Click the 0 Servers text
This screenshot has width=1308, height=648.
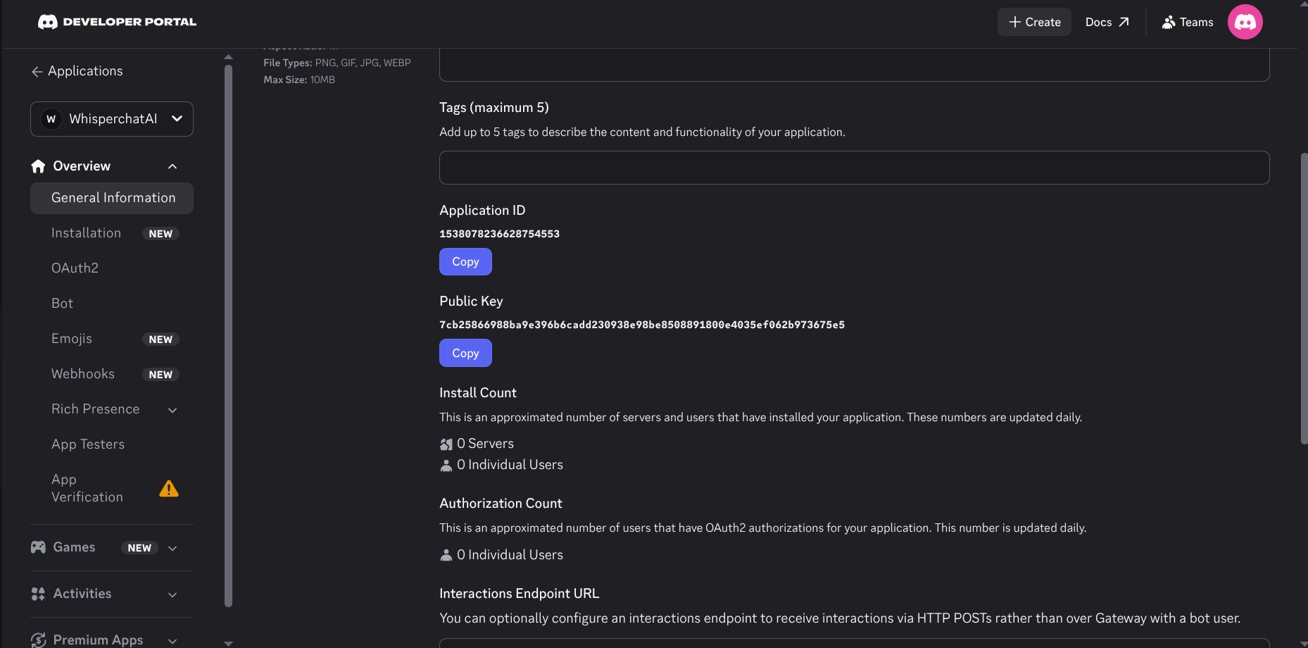coord(485,444)
